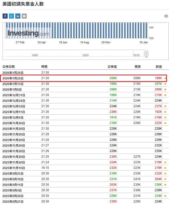
Task: Click the right handle of chart range slider
Action: tap(147, 53)
